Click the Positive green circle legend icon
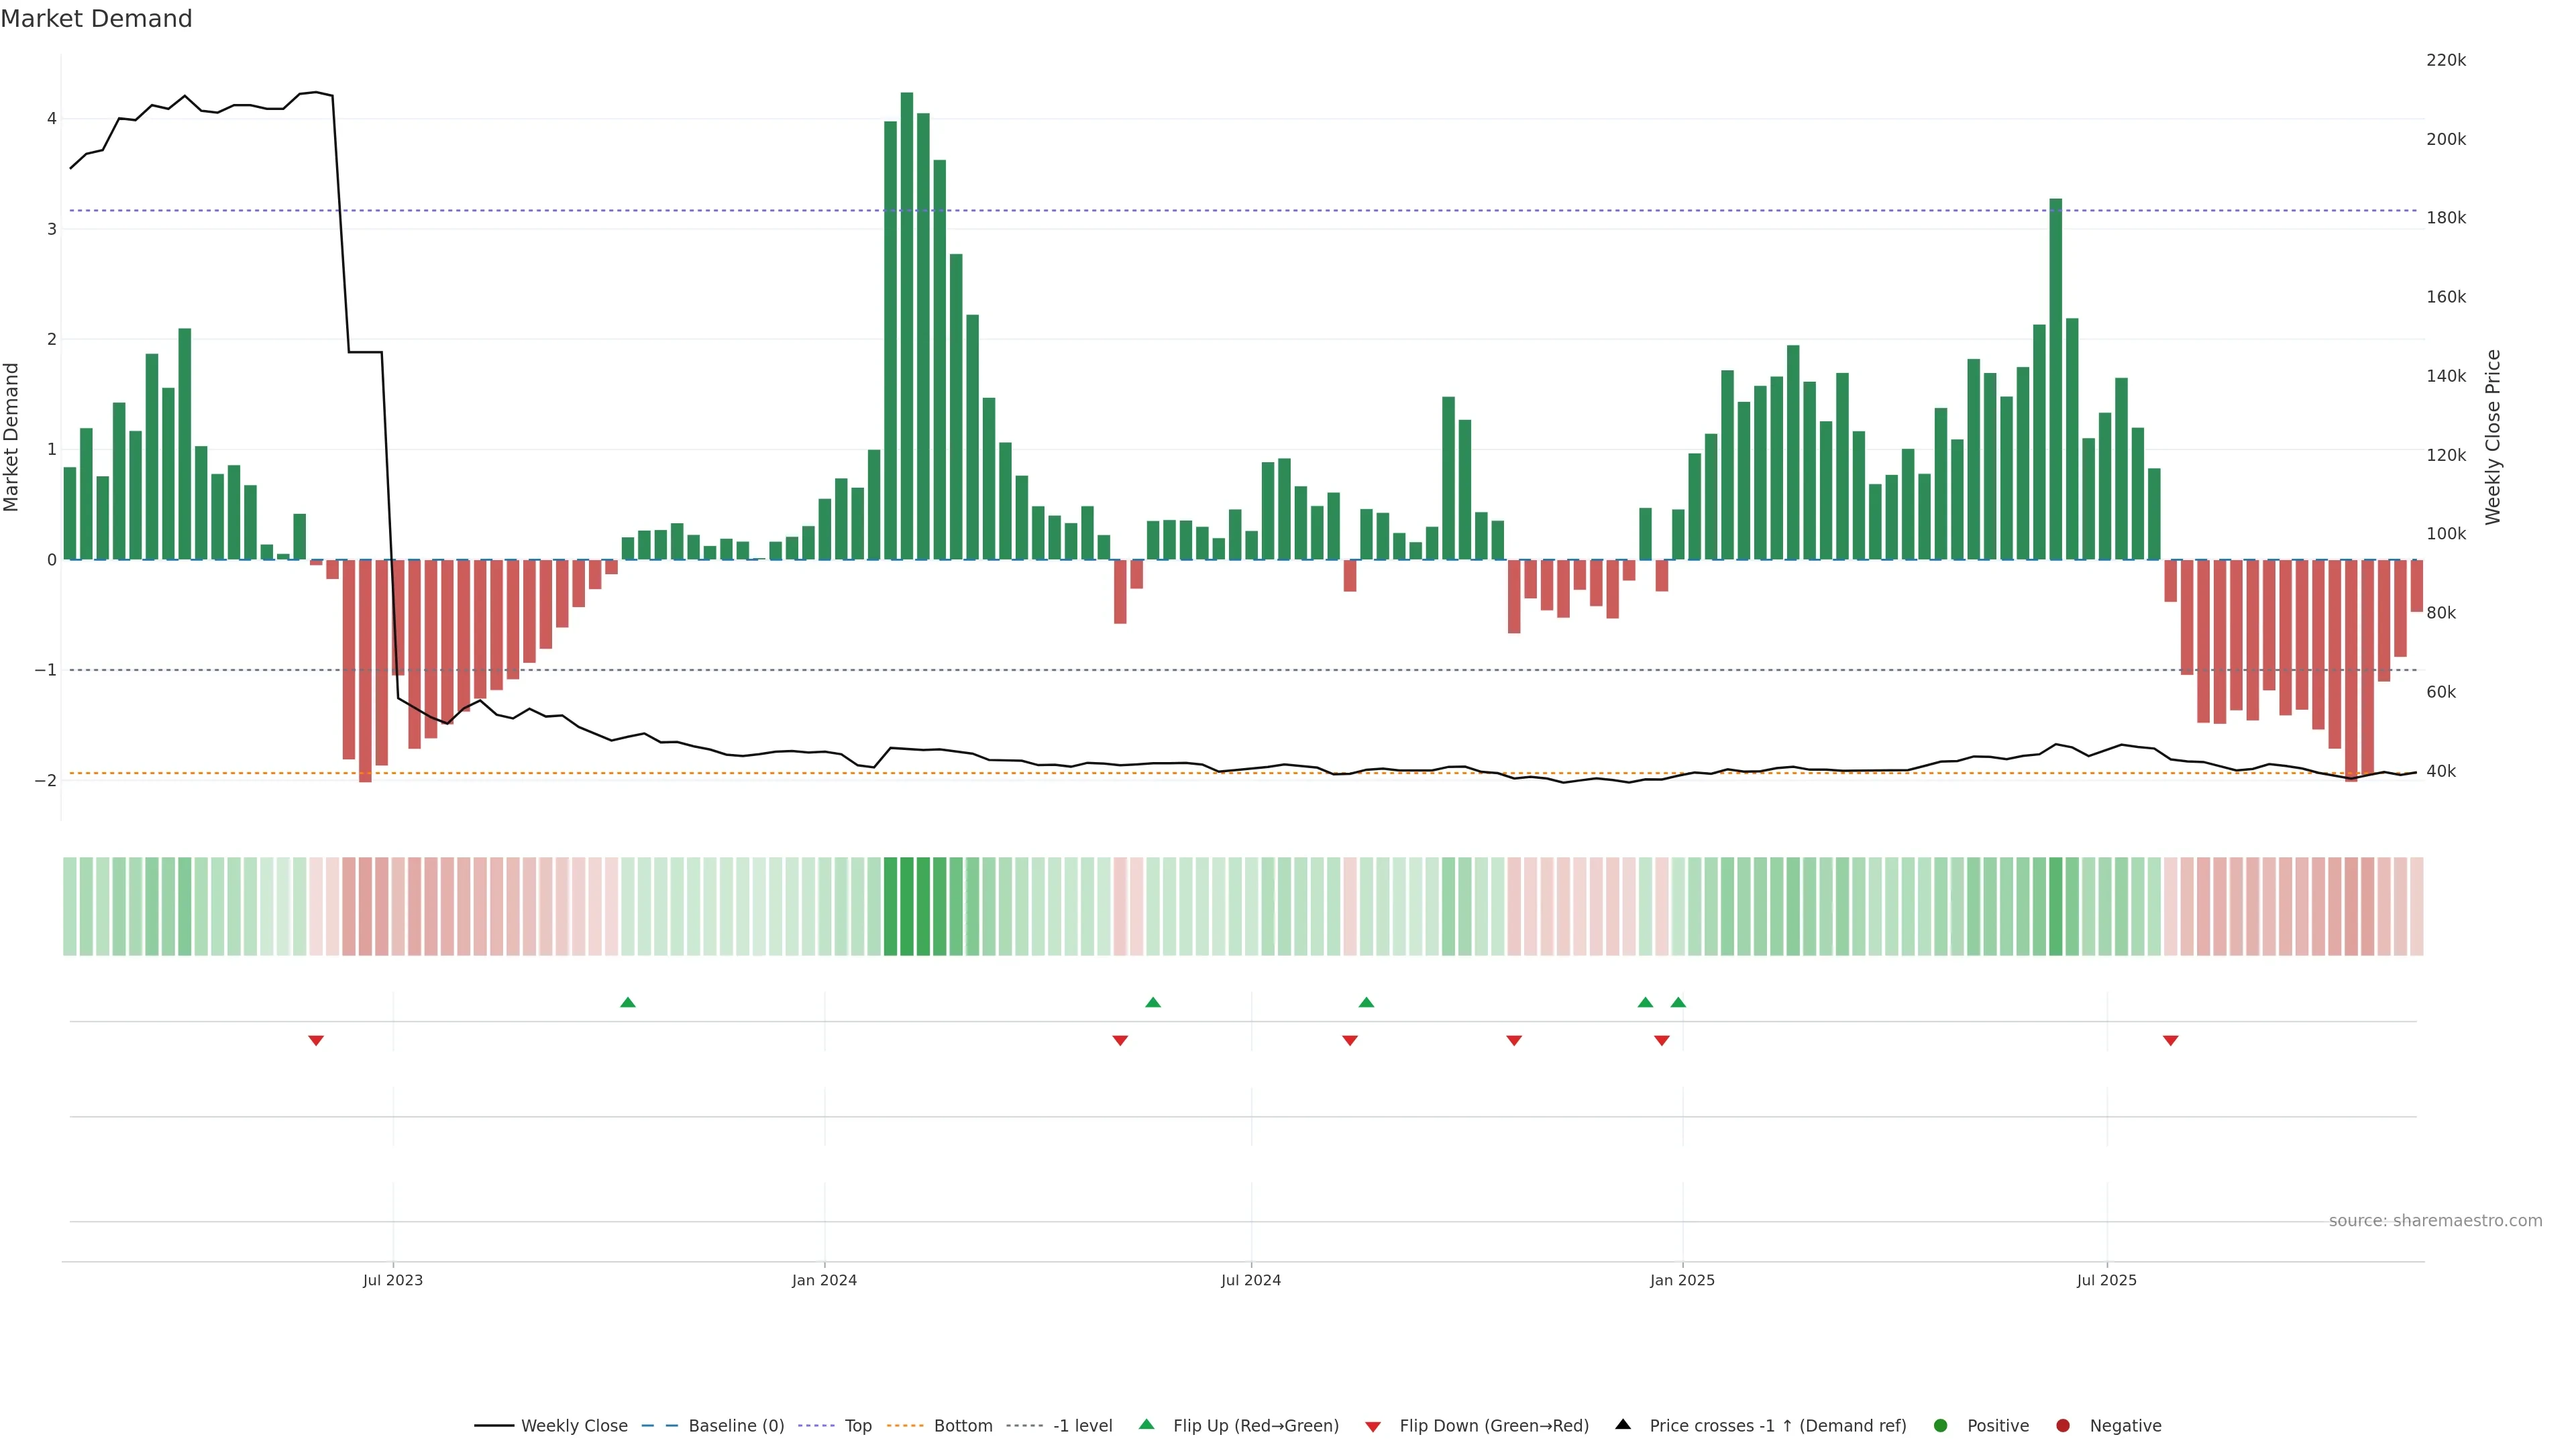 point(1941,1425)
